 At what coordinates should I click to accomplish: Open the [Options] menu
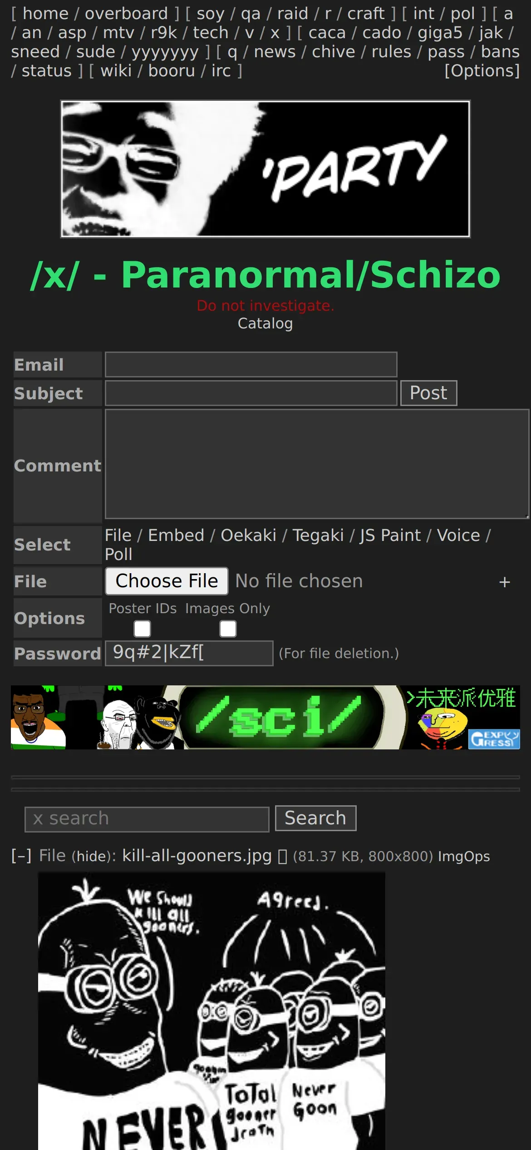[482, 71]
